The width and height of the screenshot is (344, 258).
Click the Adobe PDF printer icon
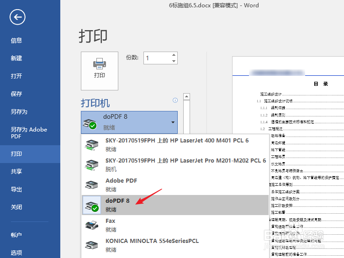pyautogui.click(x=91, y=185)
